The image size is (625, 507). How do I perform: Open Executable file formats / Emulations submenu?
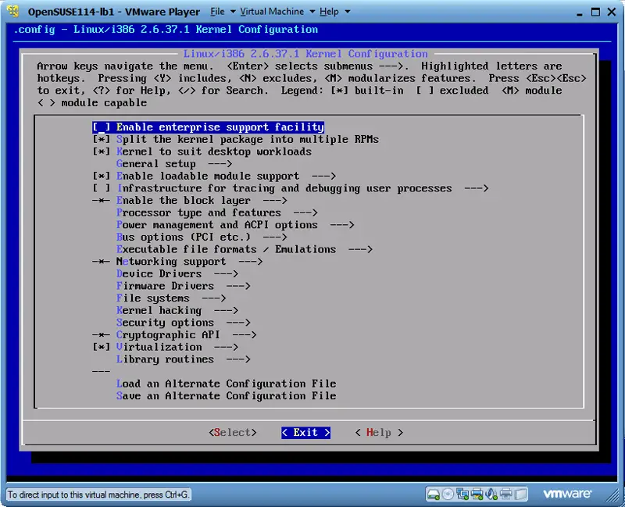(245, 249)
